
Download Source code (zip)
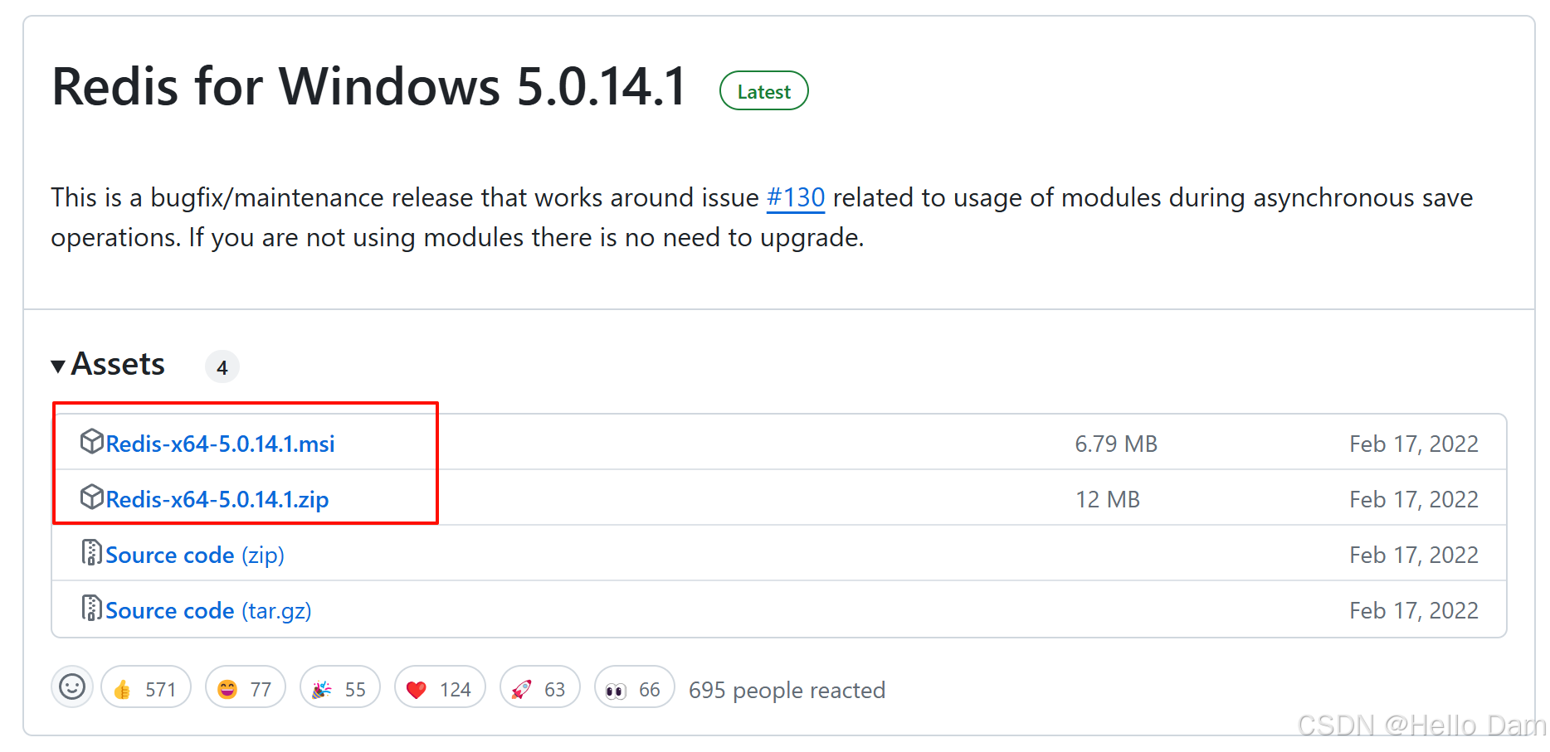coord(195,555)
